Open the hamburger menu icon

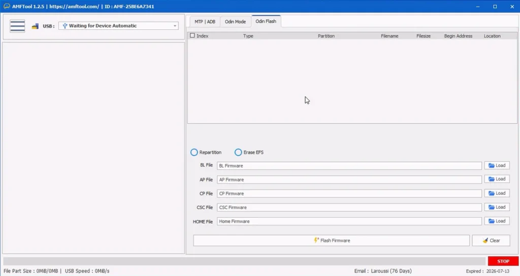coord(17,26)
